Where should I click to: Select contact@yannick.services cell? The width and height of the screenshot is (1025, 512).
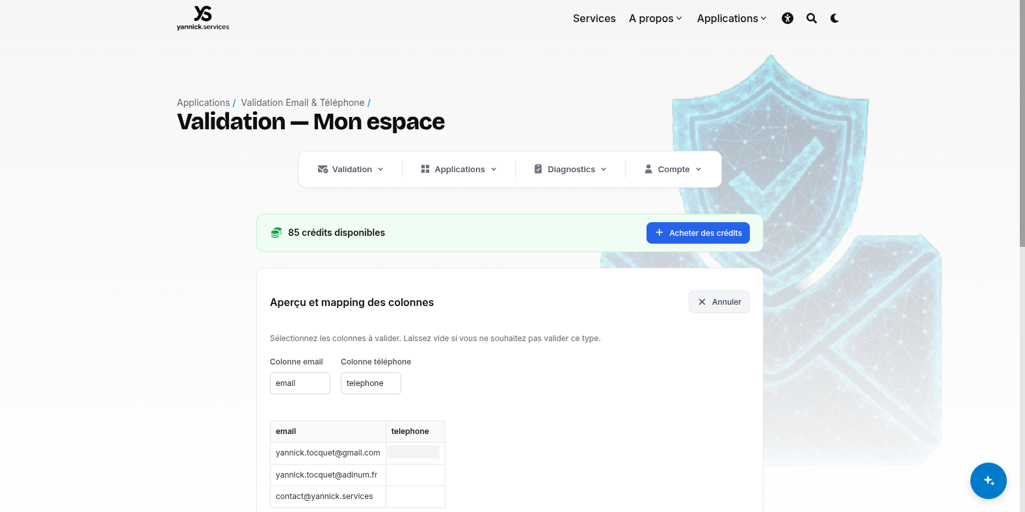[328, 496]
